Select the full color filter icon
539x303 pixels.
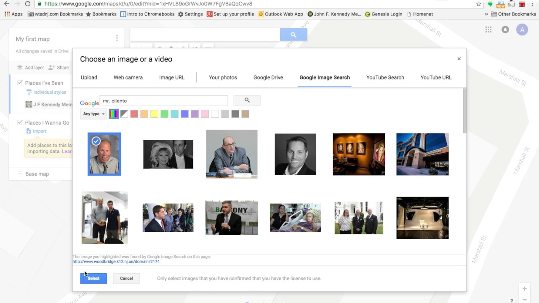[114, 114]
